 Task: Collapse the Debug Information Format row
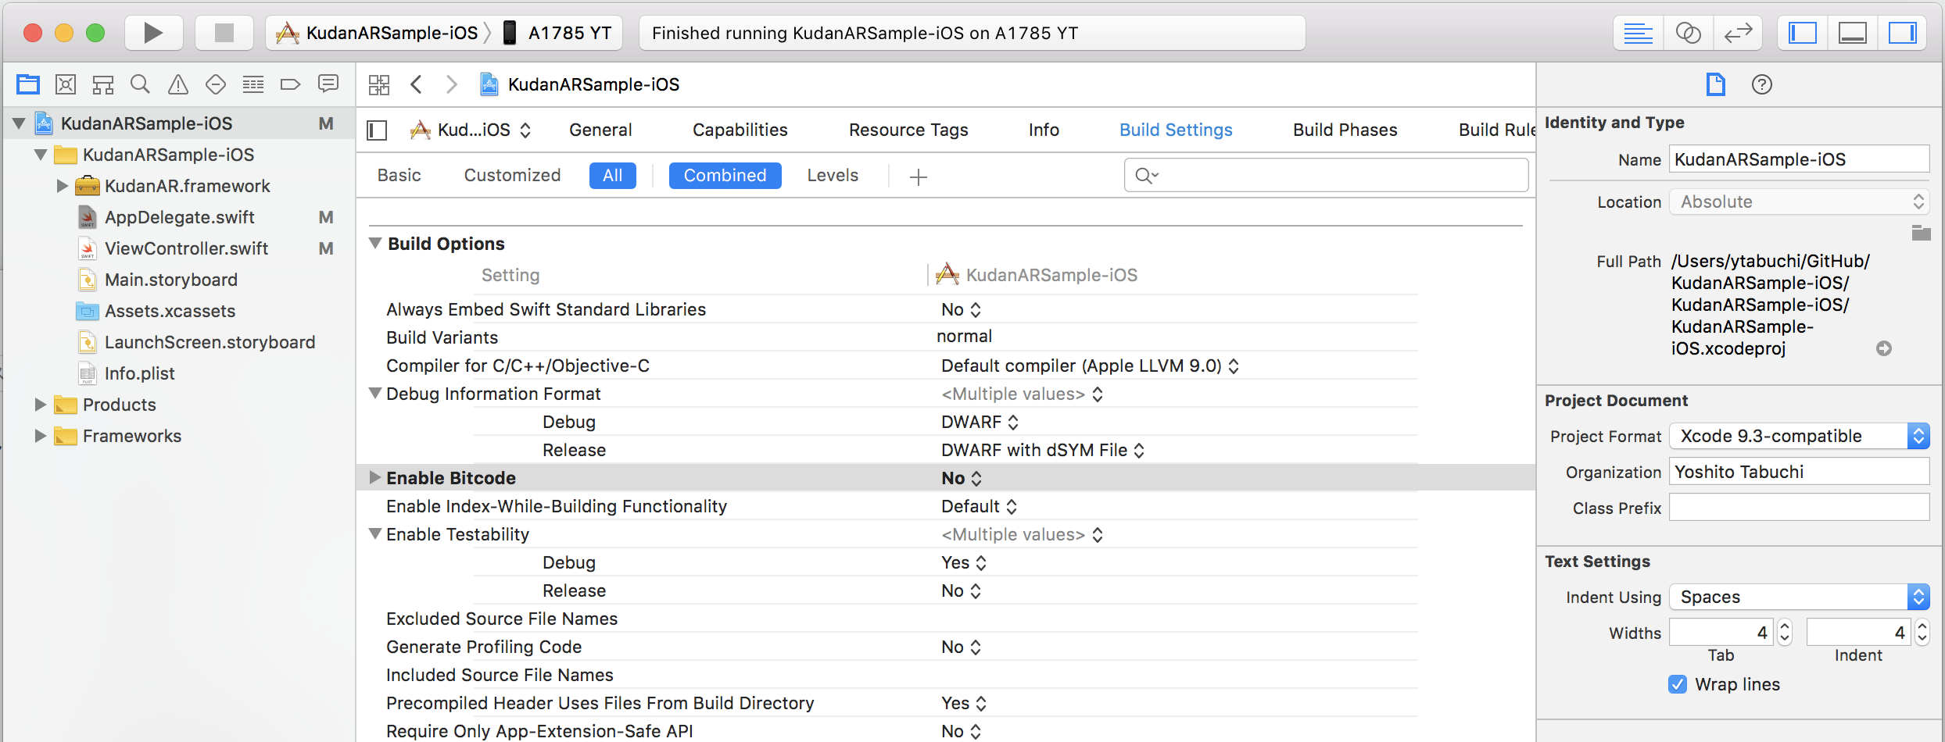click(x=375, y=393)
